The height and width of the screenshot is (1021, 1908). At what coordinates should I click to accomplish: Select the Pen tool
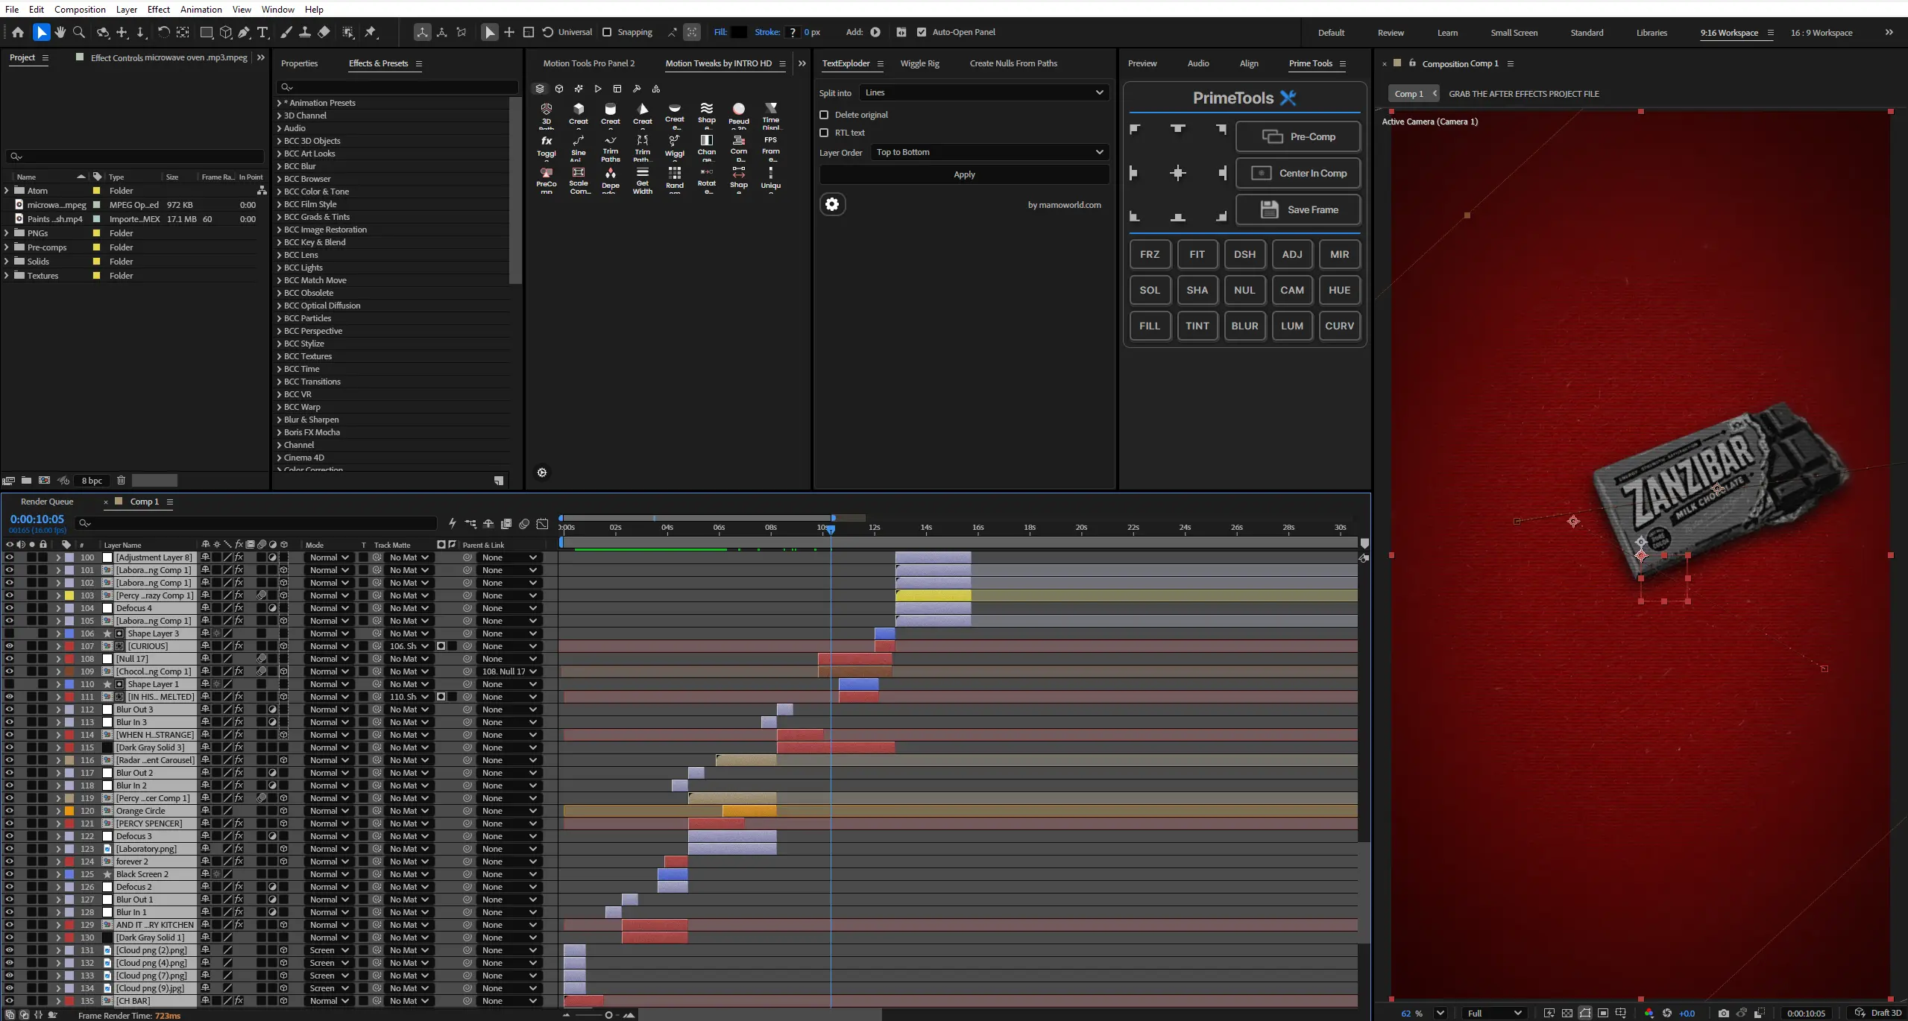[244, 32]
